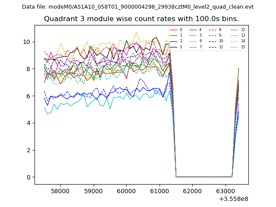The height and width of the screenshot is (207, 276).
Task: Click the cyan solid legend entry for module 5
Action: point(194,35)
